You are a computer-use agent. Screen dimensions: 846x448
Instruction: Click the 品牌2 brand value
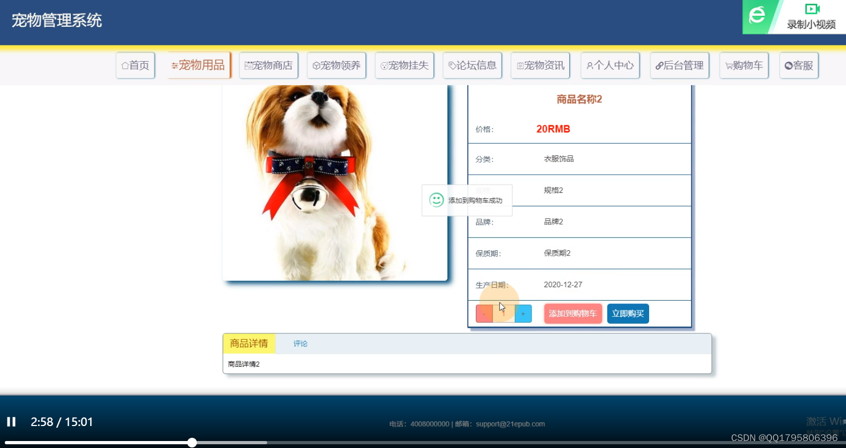pyautogui.click(x=554, y=221)
